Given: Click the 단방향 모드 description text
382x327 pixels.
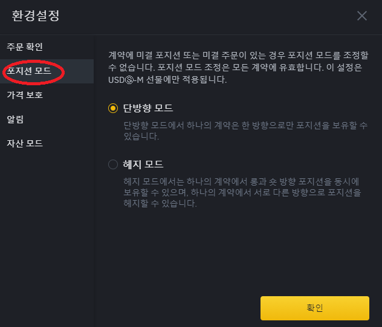Looking at the screenshot, I should tap(245, 131).
